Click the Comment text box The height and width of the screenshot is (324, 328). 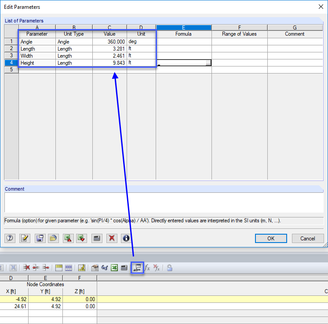pos(164,202)
